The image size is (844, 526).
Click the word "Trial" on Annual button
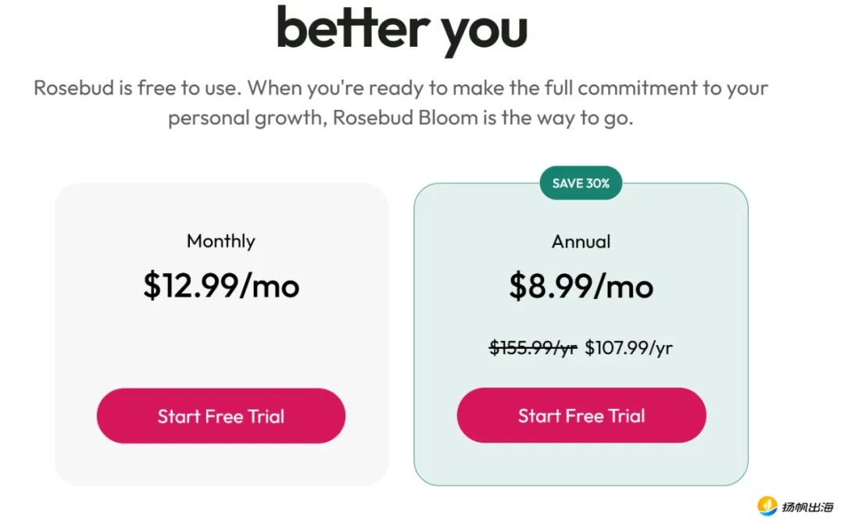[x=626, y=415]
